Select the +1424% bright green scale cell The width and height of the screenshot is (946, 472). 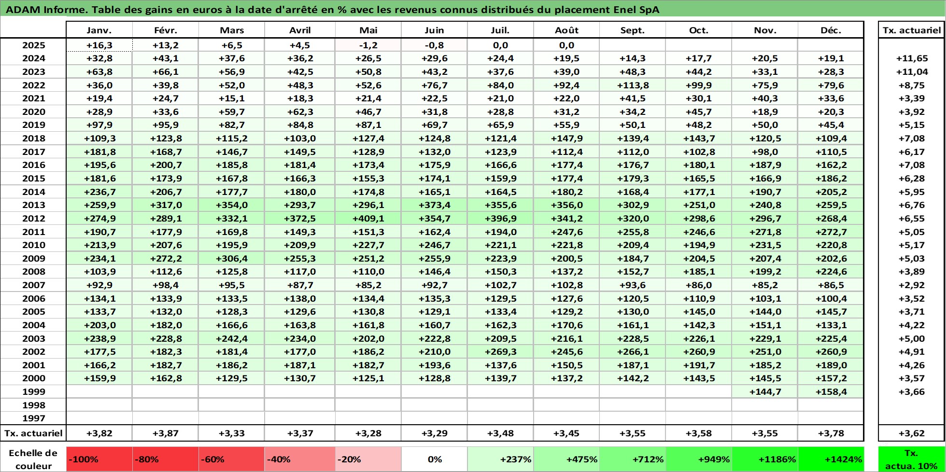click(831, 459)
